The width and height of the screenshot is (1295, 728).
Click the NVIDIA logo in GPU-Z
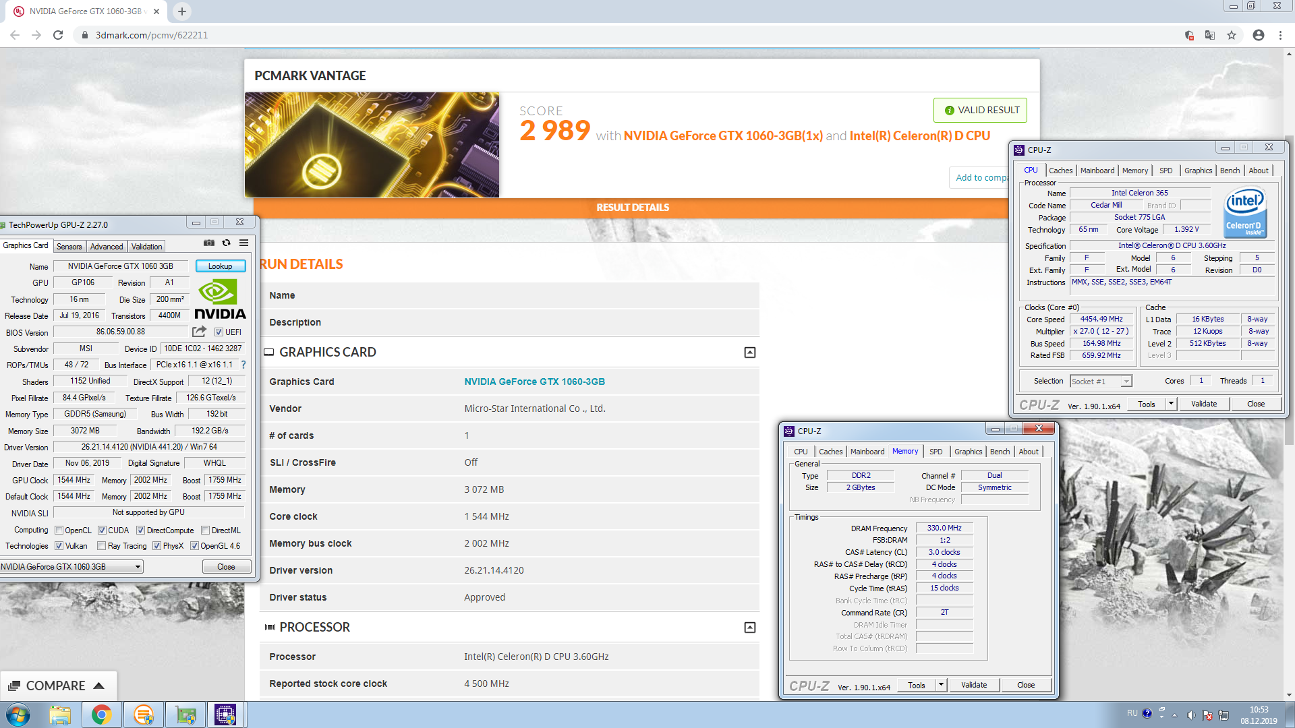(220, 299)
